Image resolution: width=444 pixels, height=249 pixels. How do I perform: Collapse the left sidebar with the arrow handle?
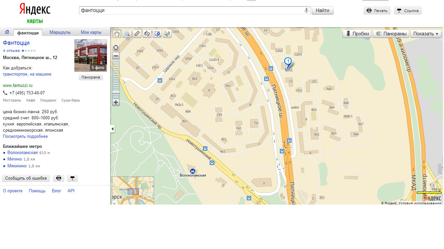[x=112, y=129]
